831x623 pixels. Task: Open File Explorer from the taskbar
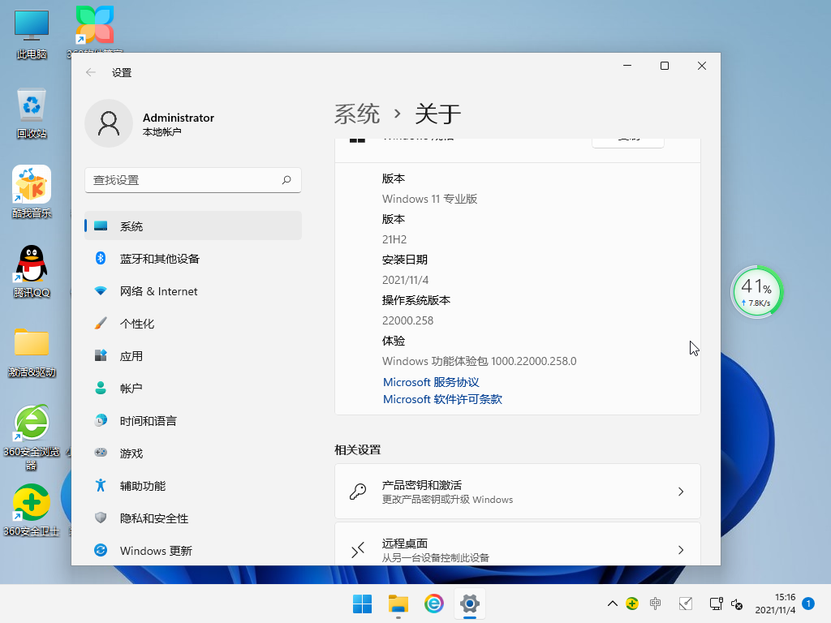398,604
